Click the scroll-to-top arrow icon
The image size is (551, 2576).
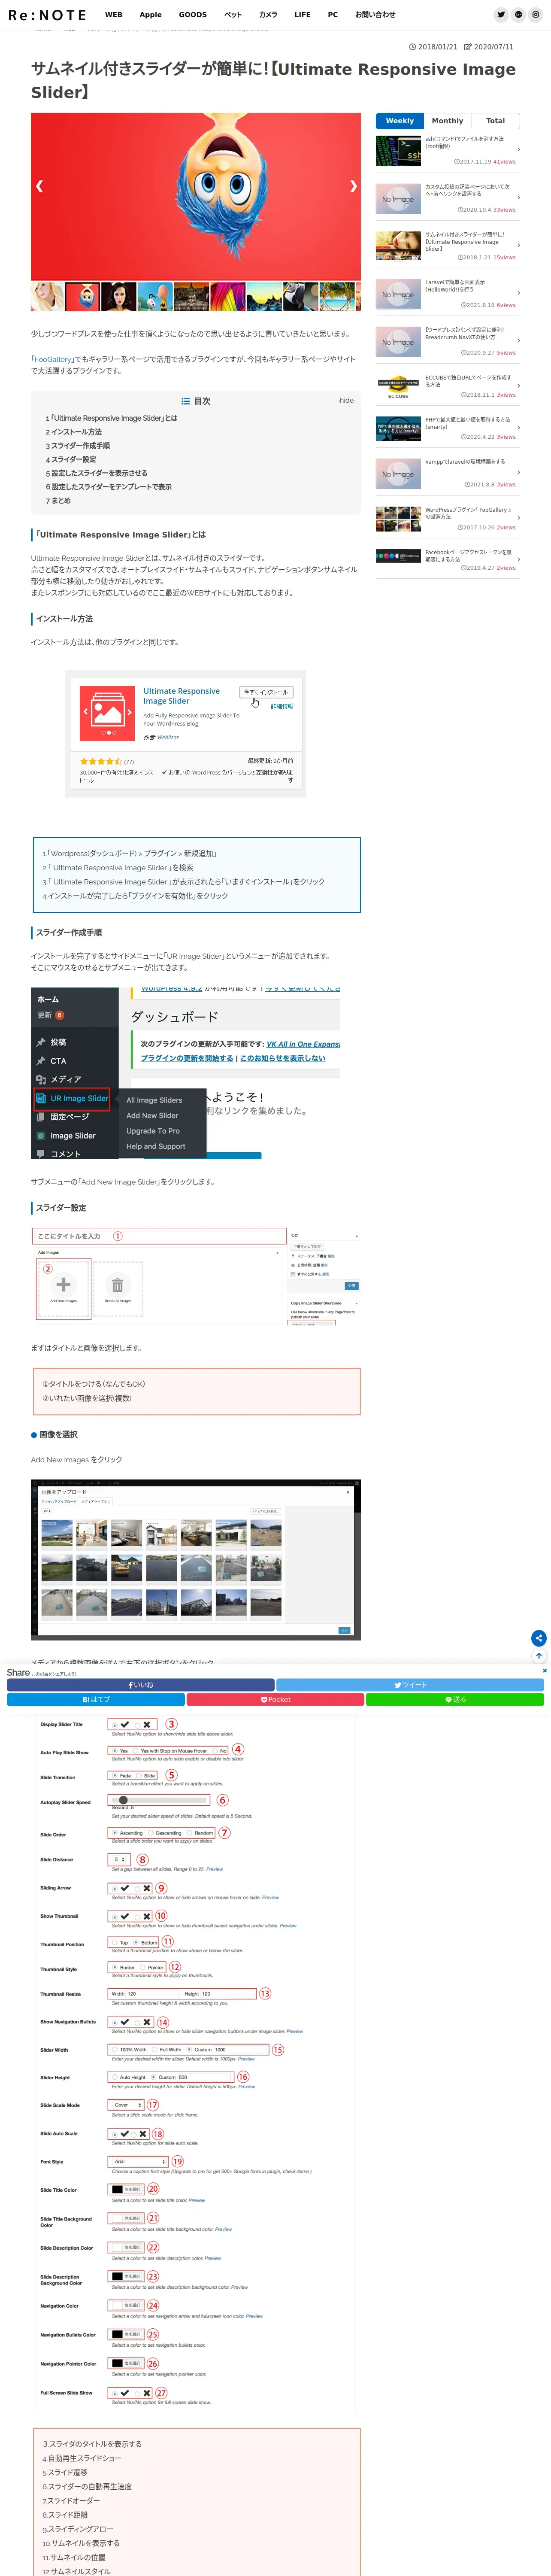[538, 1655]
